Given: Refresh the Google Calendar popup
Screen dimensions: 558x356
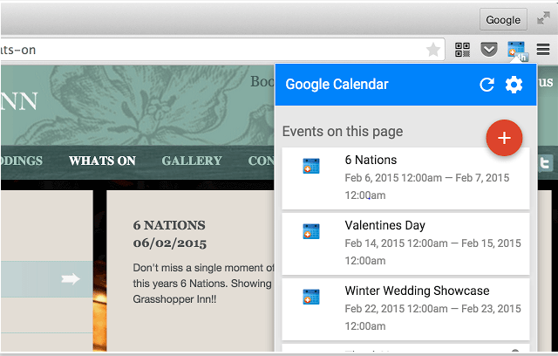Looking at the screenshot, I should [x=487, y=85].
